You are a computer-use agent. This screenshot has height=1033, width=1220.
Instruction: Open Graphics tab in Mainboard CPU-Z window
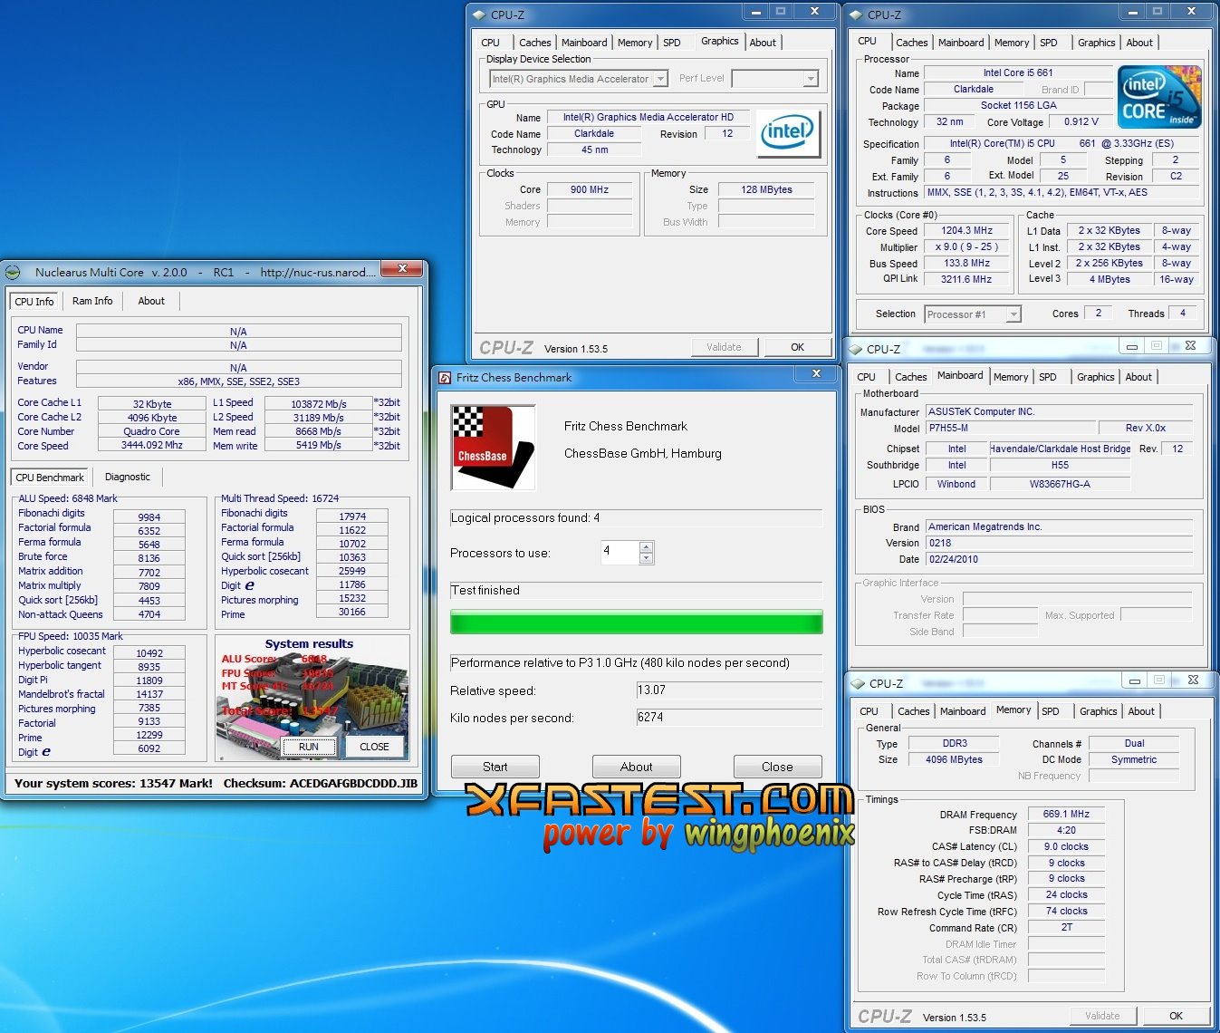pos(1095,377)
